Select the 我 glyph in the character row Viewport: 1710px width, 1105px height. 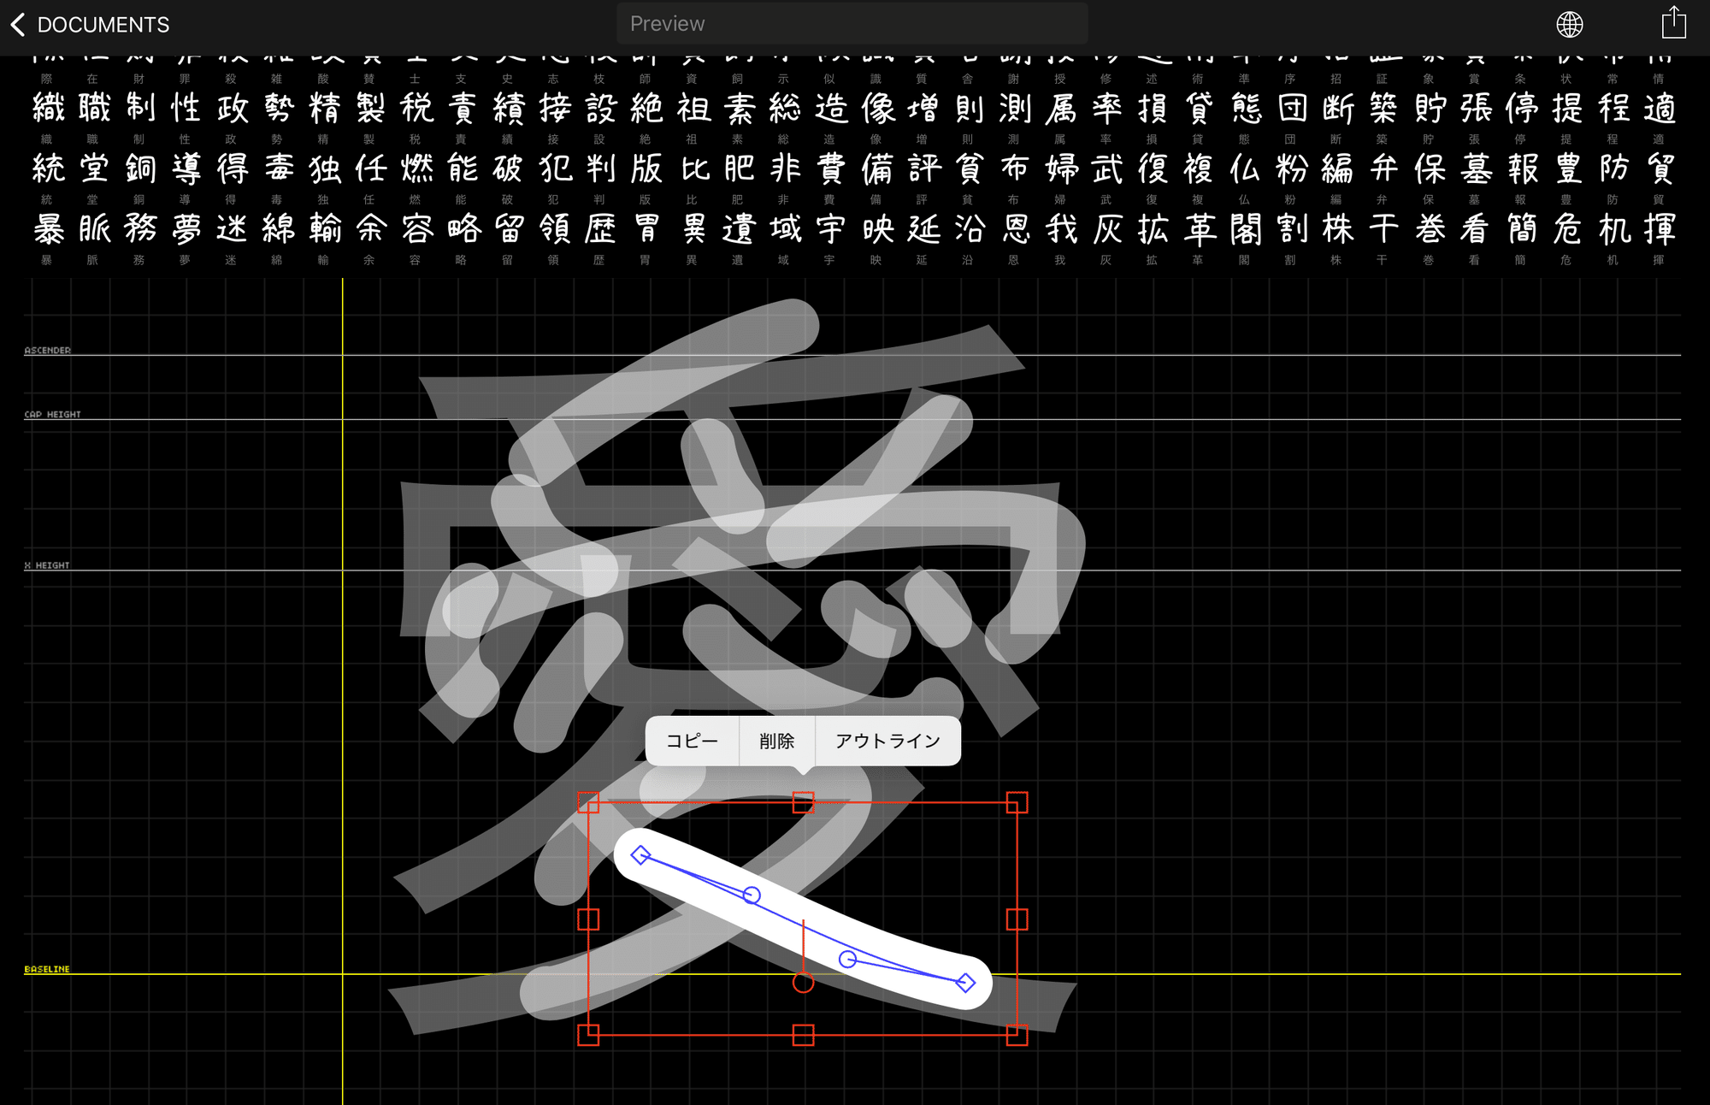click(1060, 228)
